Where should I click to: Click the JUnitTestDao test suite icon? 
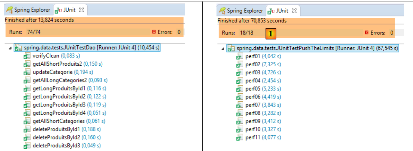tap(18, 48)
